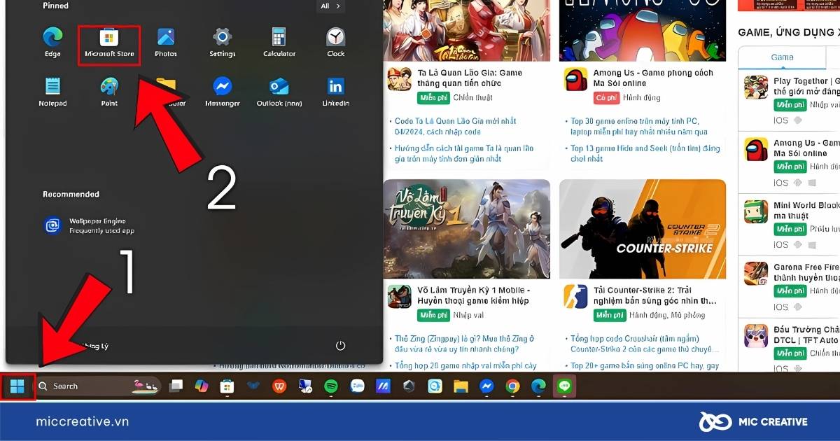Open Messenger from the taskbar
840x441 pixels.
[x=486, y=386]
